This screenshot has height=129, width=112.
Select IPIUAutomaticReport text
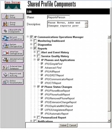click(x=56, y=114)
